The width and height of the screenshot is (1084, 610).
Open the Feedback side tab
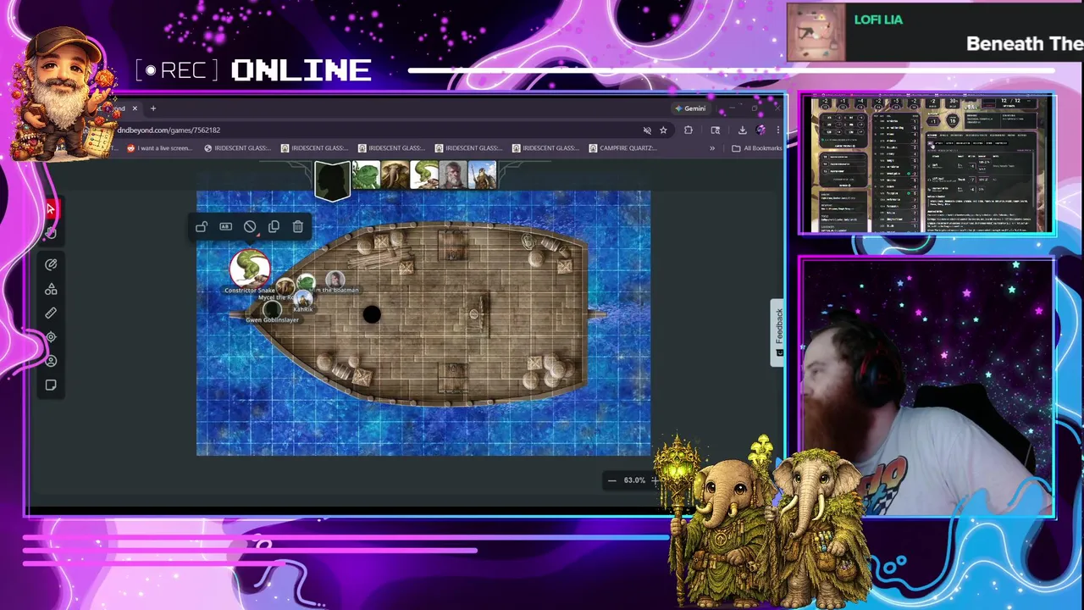coord(778,332)
